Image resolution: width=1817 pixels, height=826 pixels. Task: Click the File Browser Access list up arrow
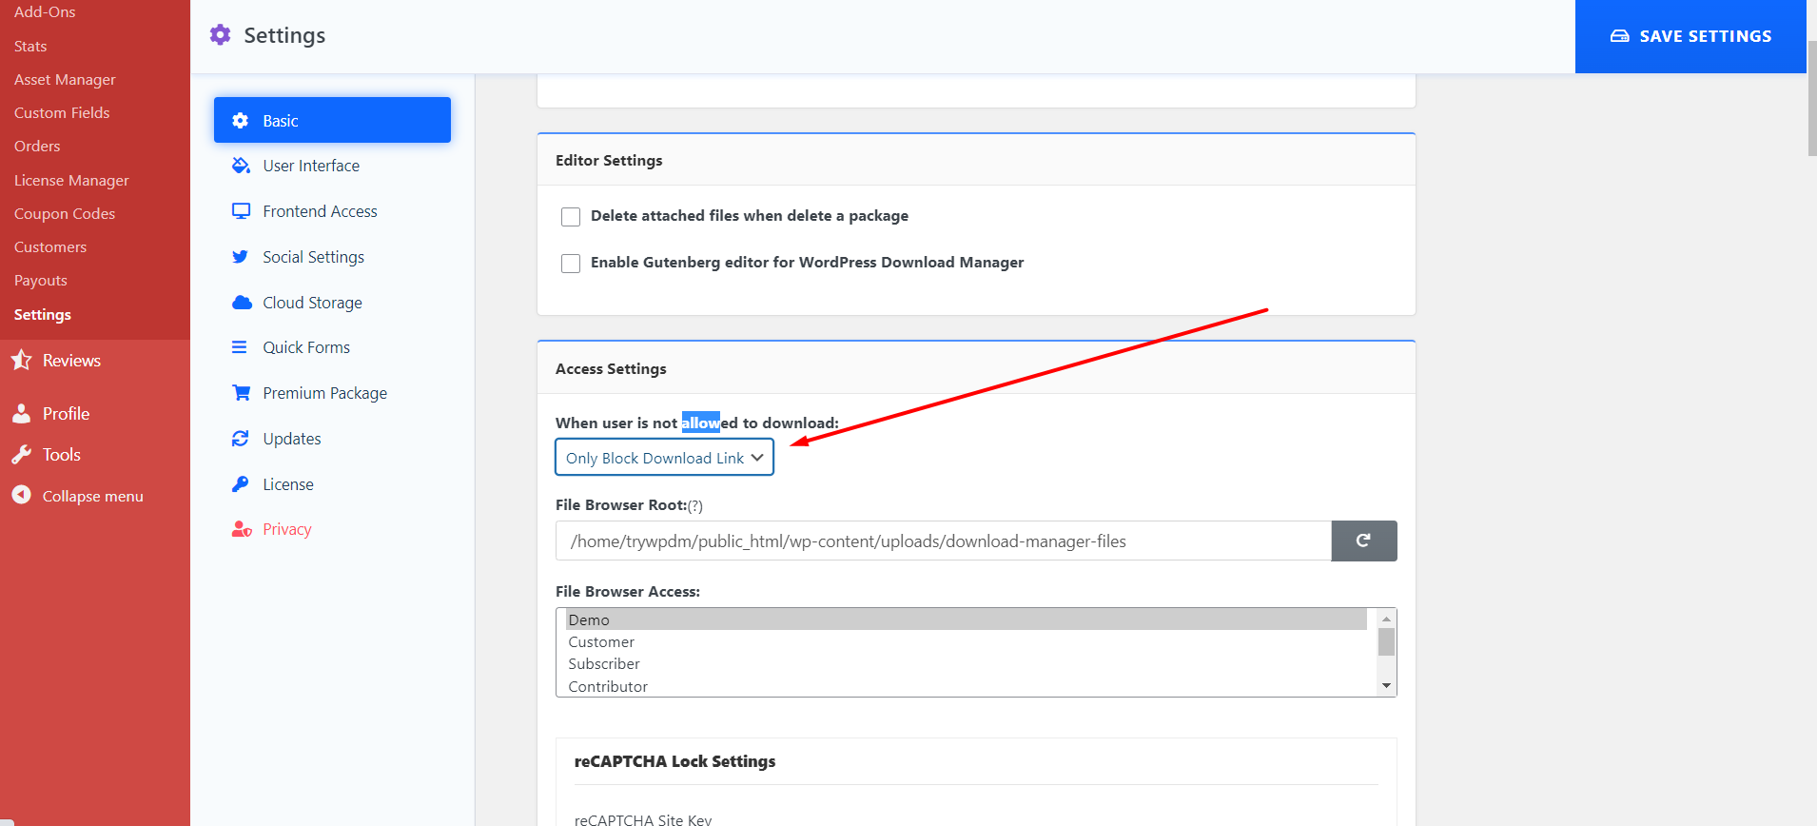tap(1386, 619)
